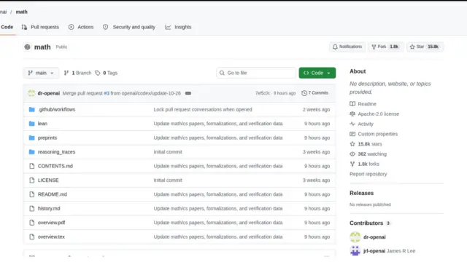Click the overview.pdf file icon

coord(32,223)
